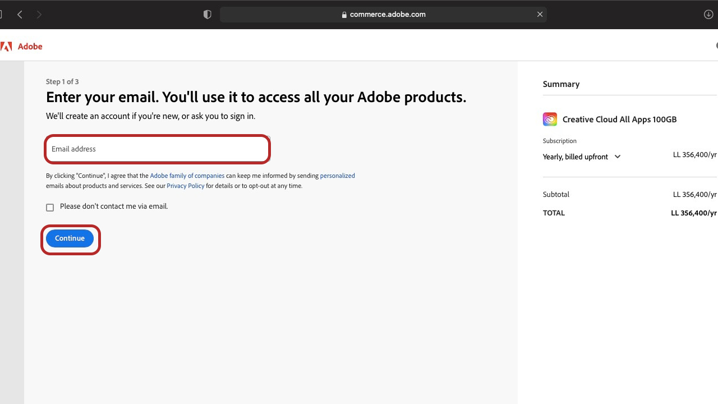Click the Creative Cloud app icon
Image resolution: width=718 pixels, height=404 pixels.
[550, 119]
